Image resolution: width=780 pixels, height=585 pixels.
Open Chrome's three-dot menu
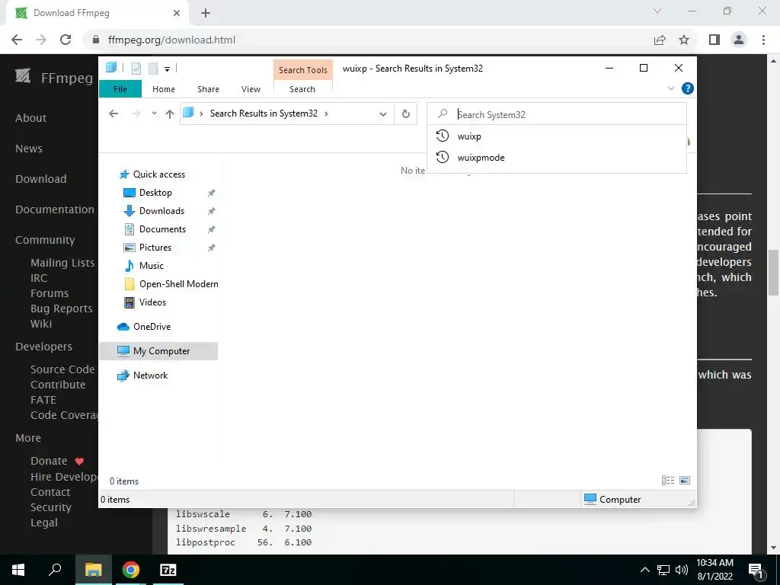(763, 40)
